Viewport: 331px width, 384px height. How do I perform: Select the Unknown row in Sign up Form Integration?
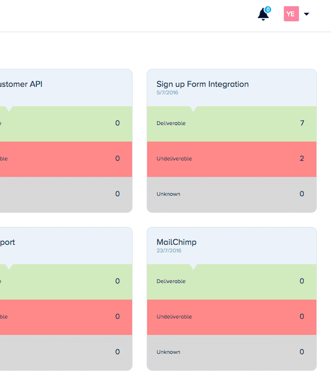coord(232,194)
